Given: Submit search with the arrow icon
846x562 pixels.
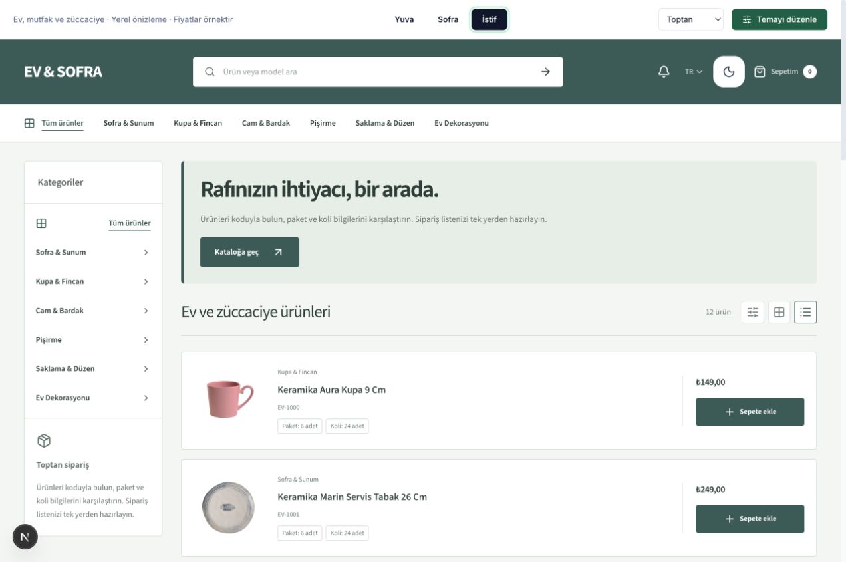Looking at the screenshot, I should (545, 72).
